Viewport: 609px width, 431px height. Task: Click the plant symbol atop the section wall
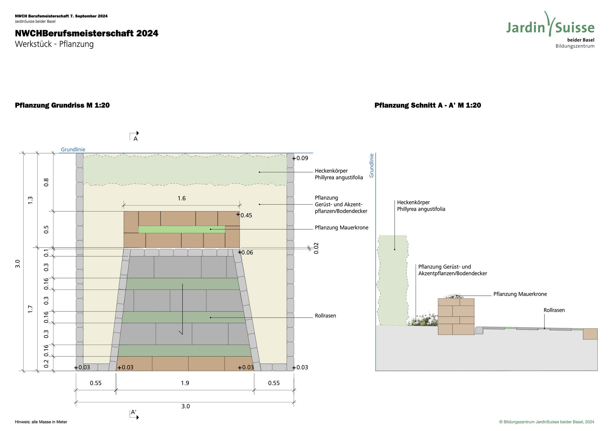coord(454,296)
